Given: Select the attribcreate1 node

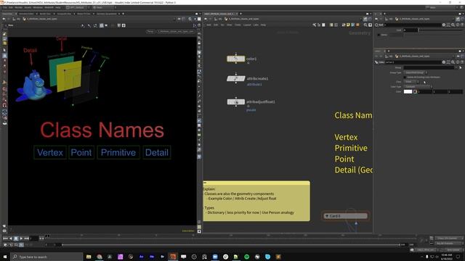Looking at the screenshot, I should (x=235, y=79).
